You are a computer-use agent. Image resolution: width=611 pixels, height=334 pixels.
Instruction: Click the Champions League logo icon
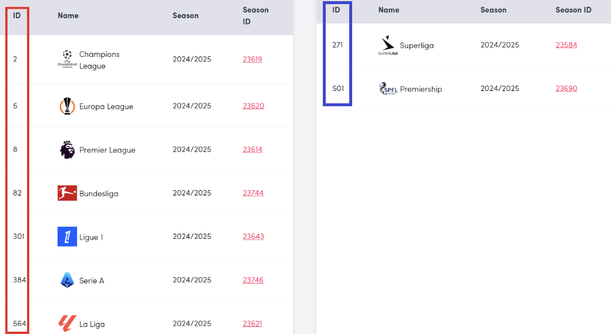67,59
